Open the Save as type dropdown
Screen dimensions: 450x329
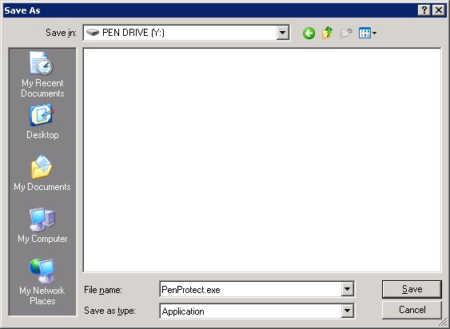[x=347, y=311]
